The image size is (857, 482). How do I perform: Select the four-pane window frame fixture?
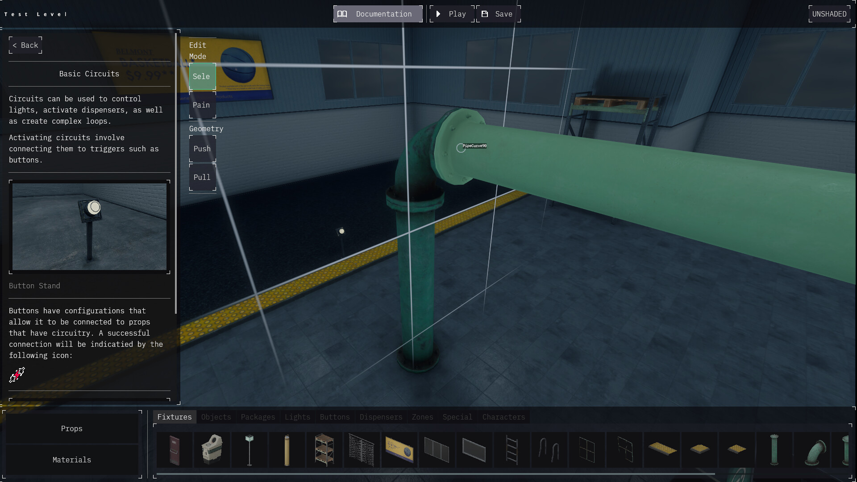tap(587, 450)
